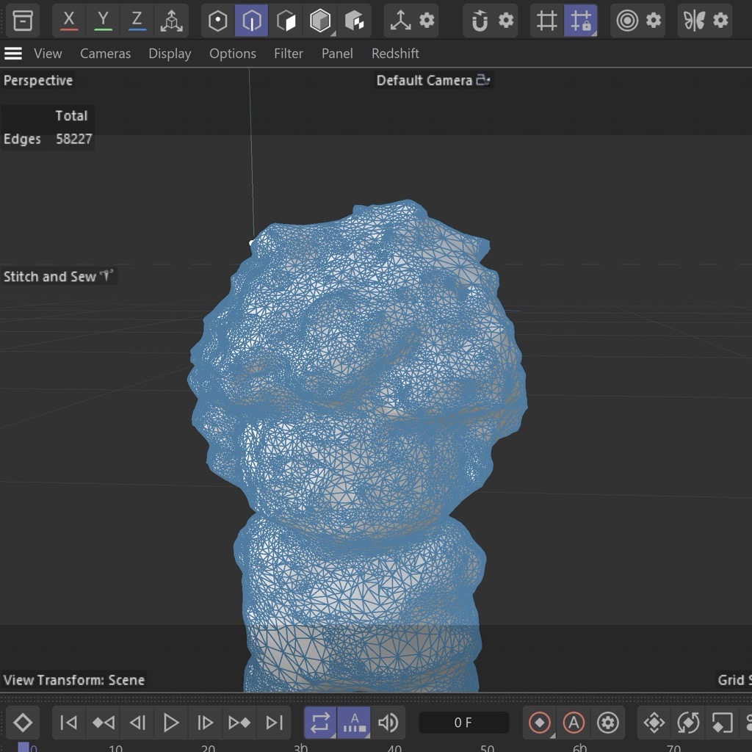Image resolution: width=752 pixels, height=752 pixels.
Task: Toggle the X axis lock
Action: point(69,21)
